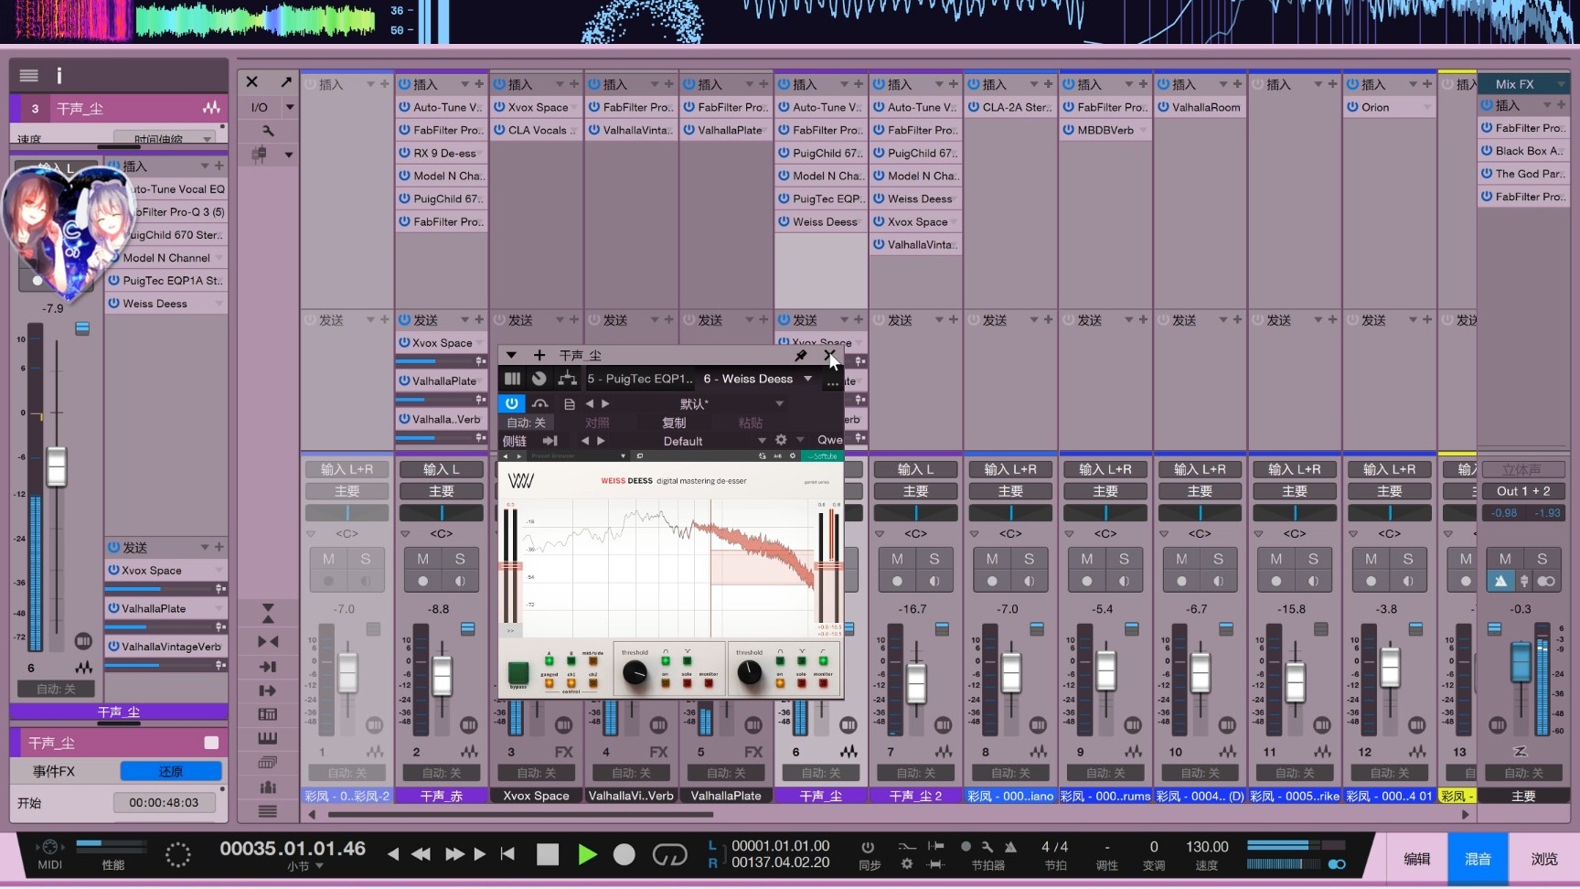The width and height of the screenshot is (1580, 889).
Task: Switch to the 浏览 view tab
Action: 1544,859
